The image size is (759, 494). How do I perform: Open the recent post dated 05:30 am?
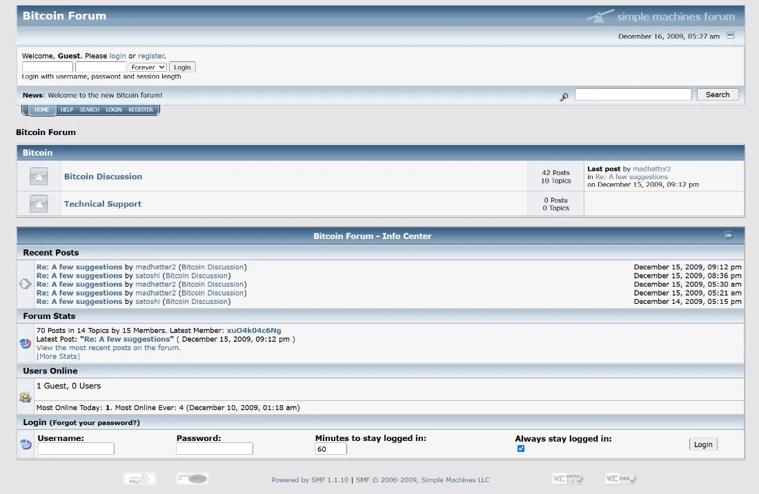(x=79, y=285)
